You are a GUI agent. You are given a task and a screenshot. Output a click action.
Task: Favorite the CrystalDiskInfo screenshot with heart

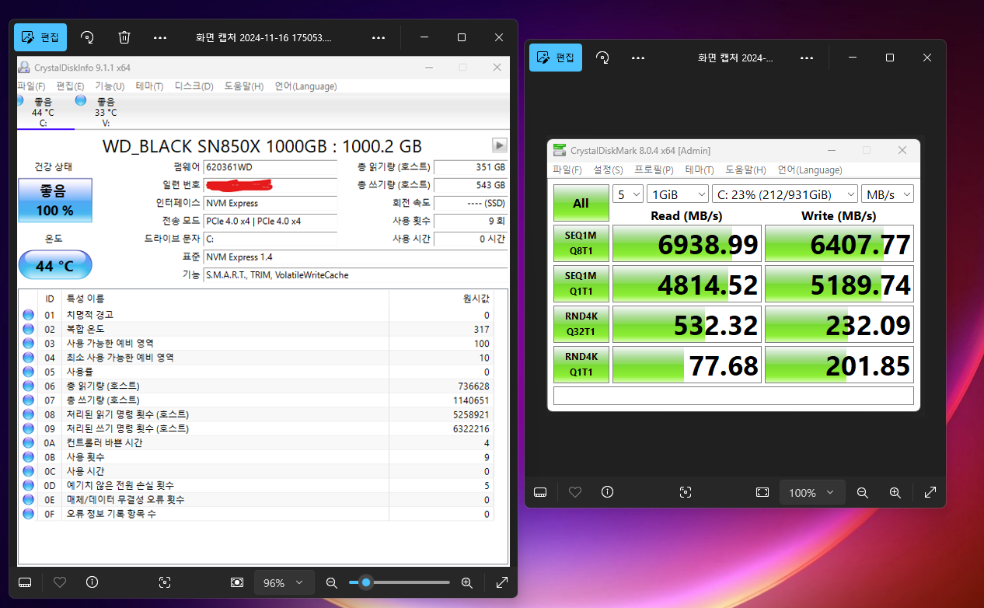(x=60, y=582)
